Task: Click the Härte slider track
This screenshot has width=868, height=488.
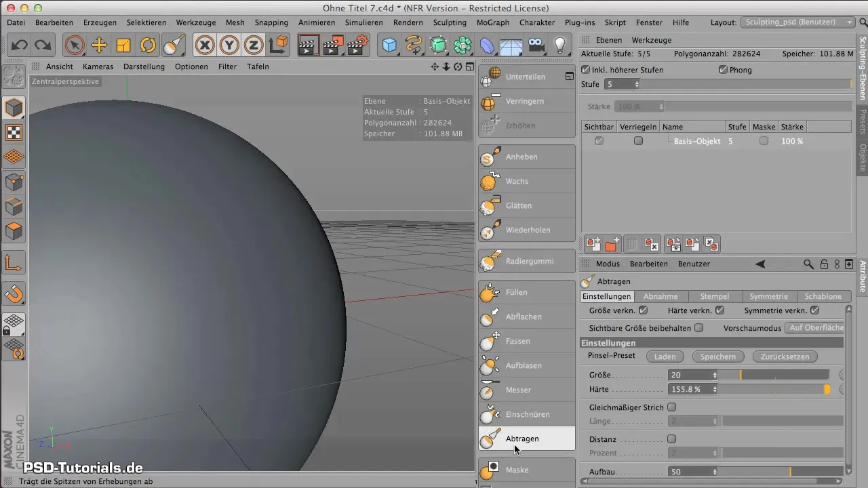Action: (773, 390)
